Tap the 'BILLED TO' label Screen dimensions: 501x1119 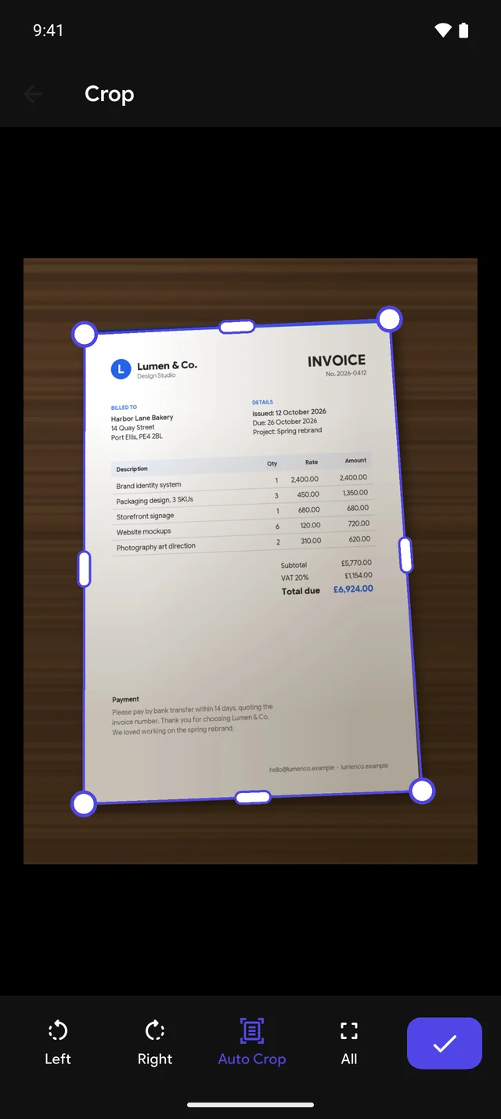pos(124,407)
